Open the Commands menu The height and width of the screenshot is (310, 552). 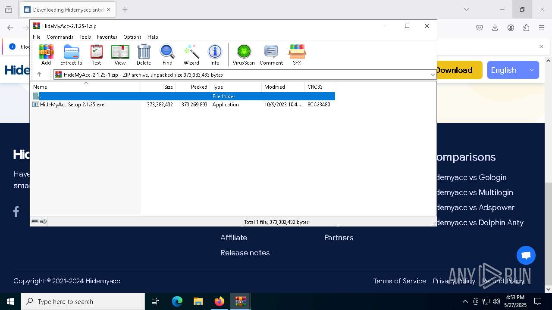60,37
